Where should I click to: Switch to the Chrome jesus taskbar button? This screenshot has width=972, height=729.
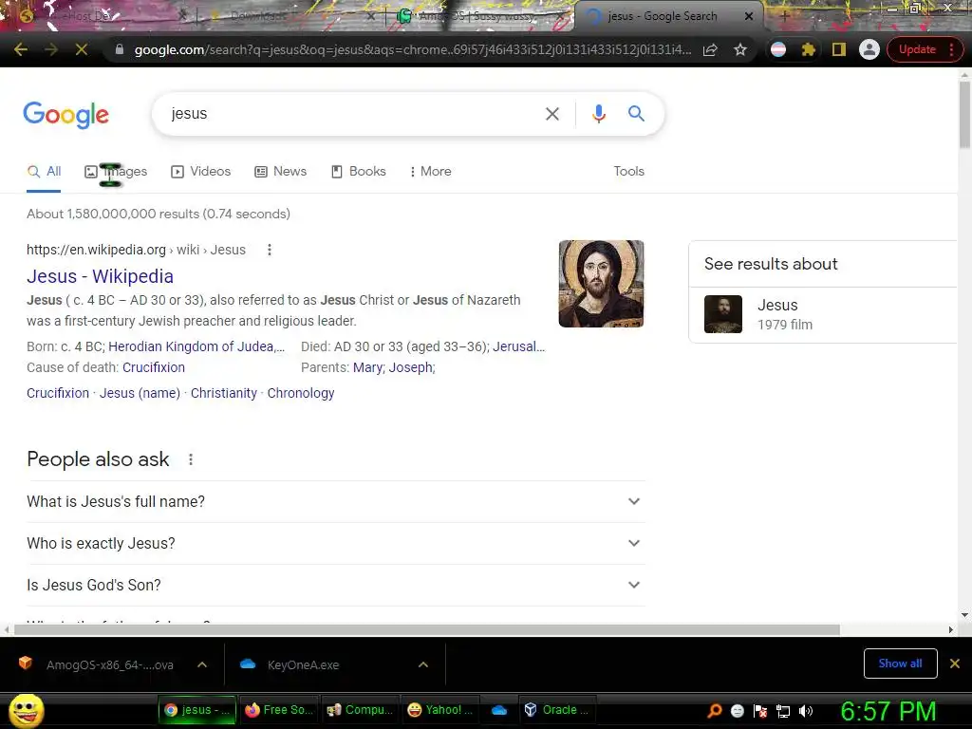click(x=197, y=710)
